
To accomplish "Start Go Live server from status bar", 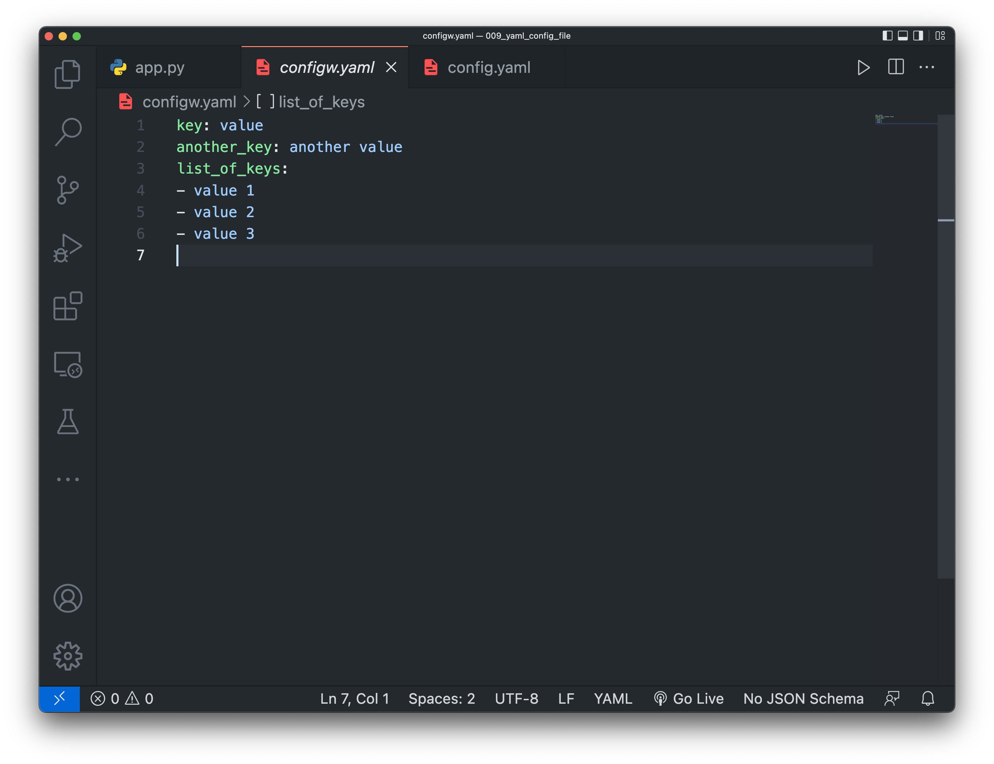I will 689,698.
